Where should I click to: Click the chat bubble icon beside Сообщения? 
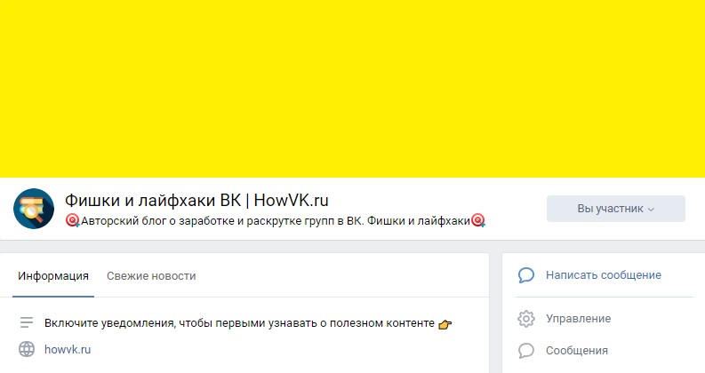coord(526,351)
